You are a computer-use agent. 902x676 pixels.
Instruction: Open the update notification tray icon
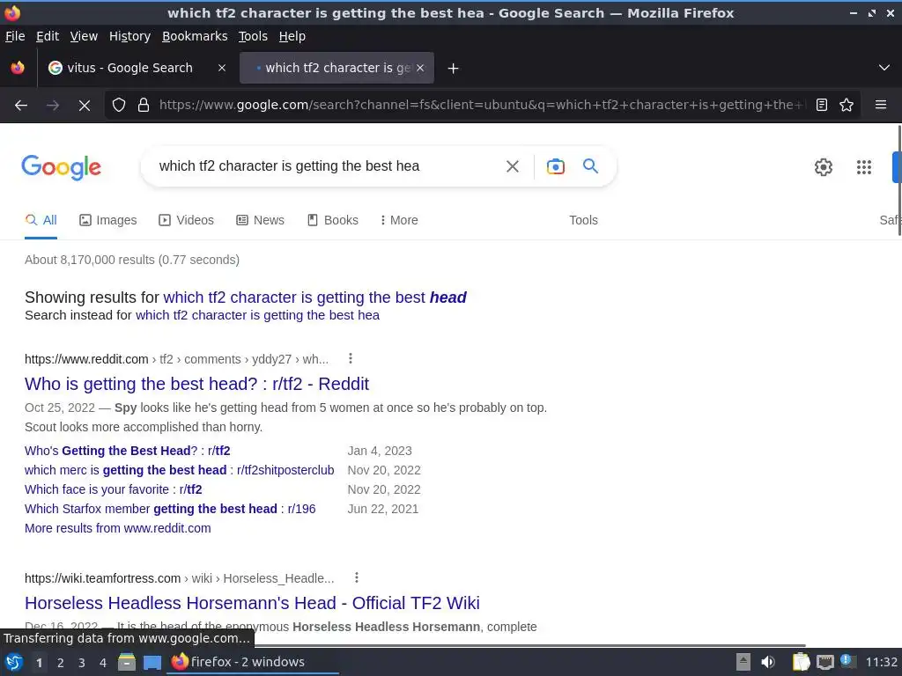tap(847, 661)
